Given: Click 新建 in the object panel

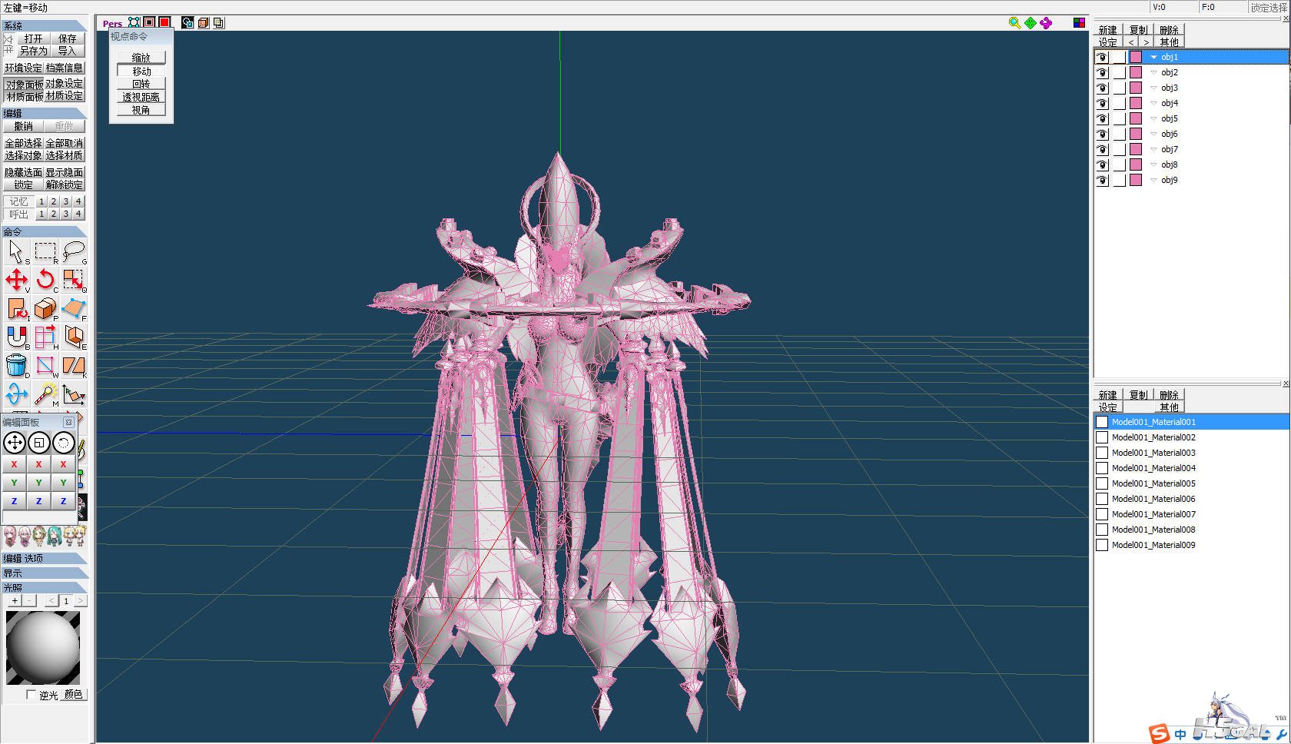Looking at the screenshot, I should click(1107, 30).
